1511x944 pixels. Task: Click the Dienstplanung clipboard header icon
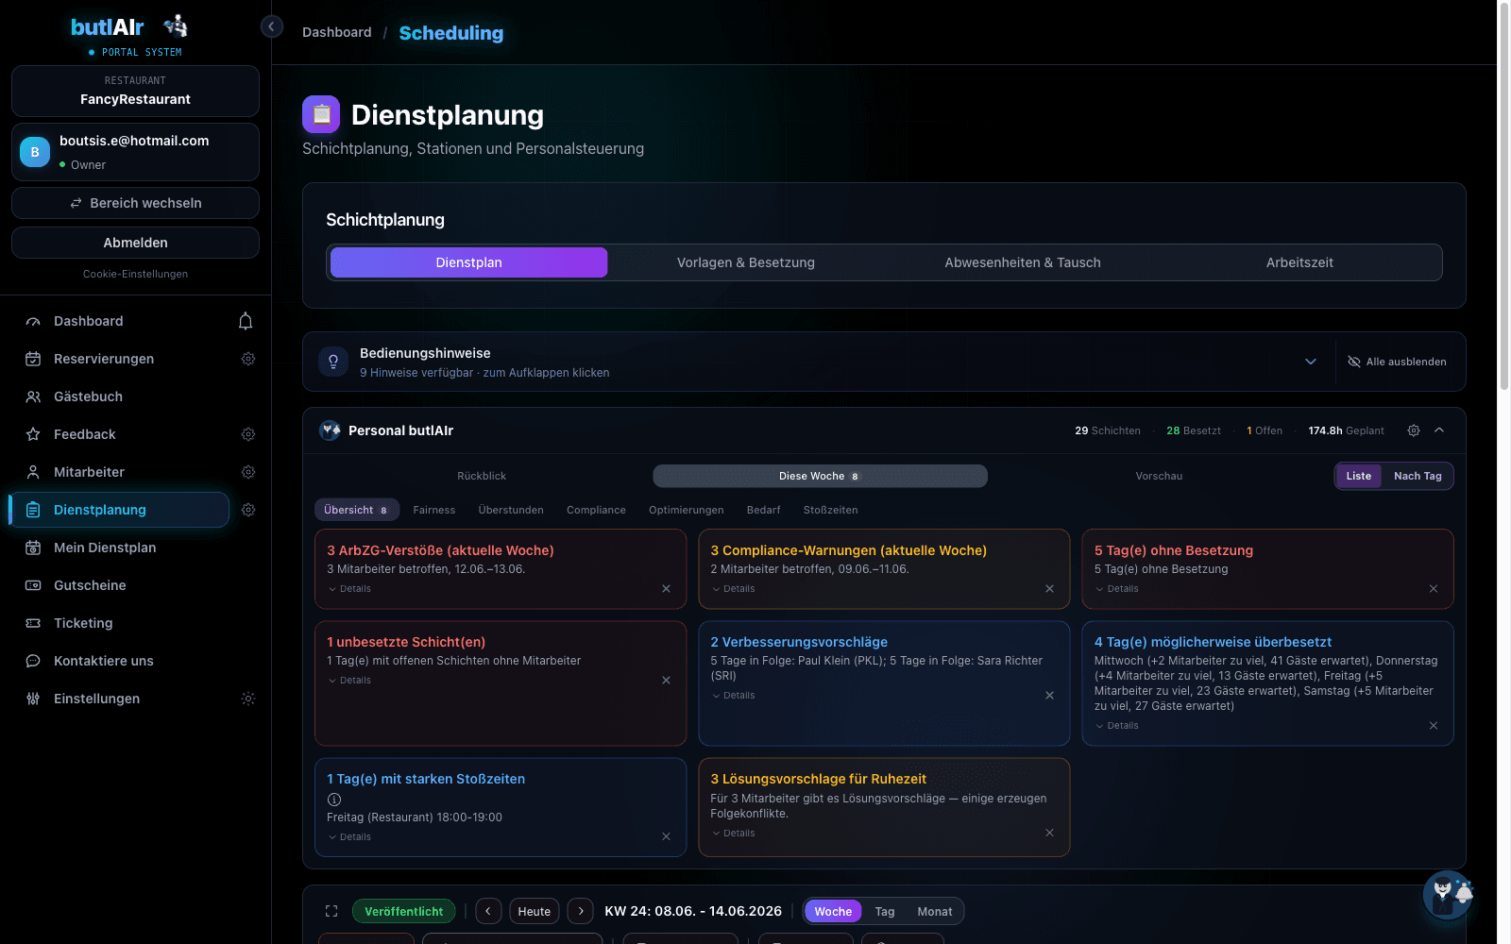click(x=321, y=114)
